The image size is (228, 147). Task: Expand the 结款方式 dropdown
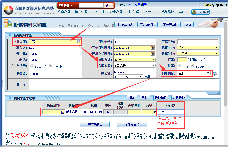(x=153, y=60)
